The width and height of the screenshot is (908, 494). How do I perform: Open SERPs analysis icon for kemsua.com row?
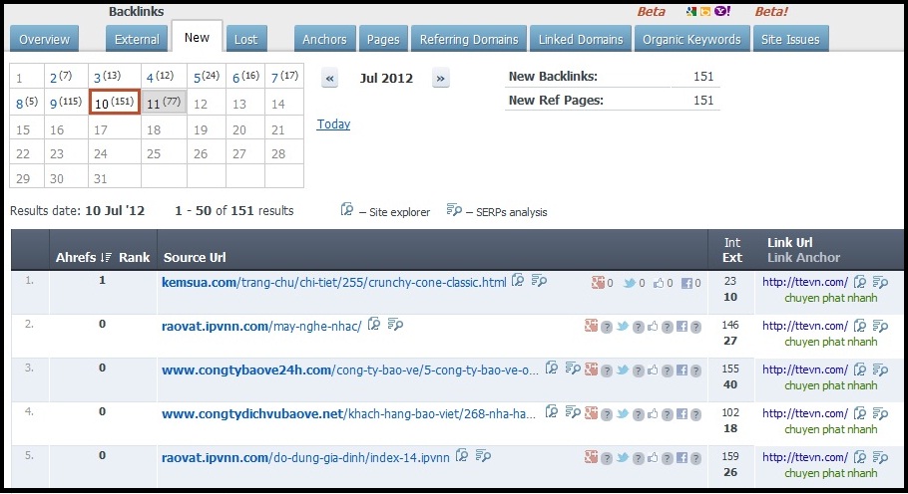[539, 281]
